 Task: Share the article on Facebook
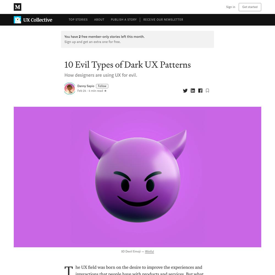(x=200, y=91)
